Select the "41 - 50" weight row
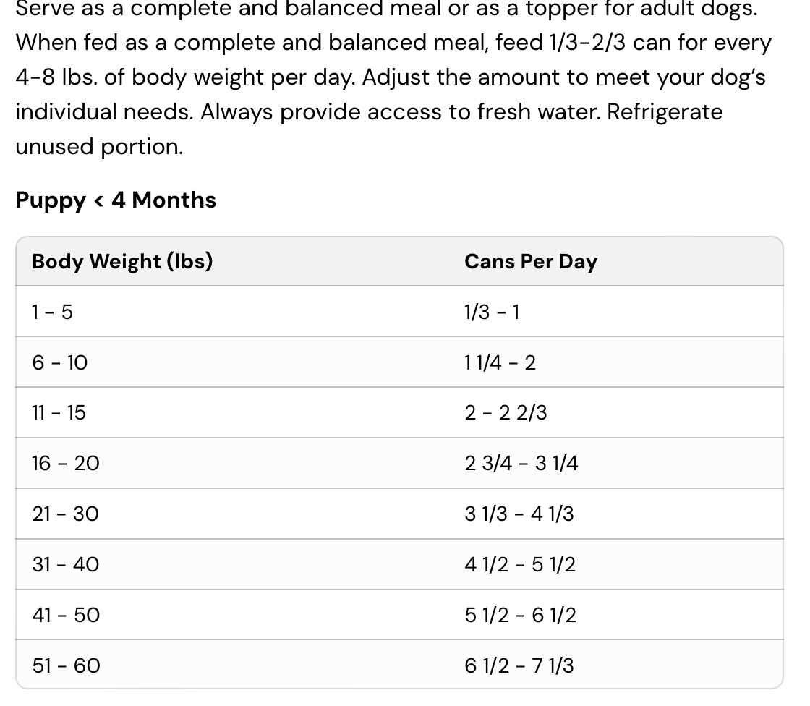The width and height of the screenshot is (810, 706). click(65, 615)
